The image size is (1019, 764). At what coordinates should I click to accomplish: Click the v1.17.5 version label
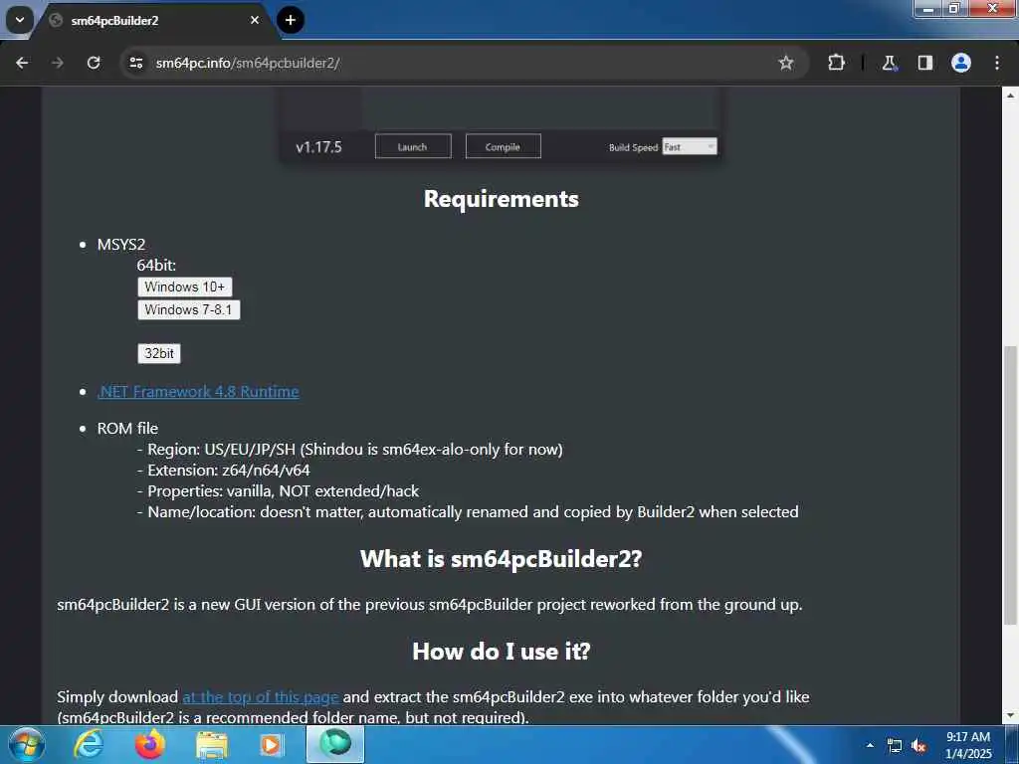coord(318,147)
